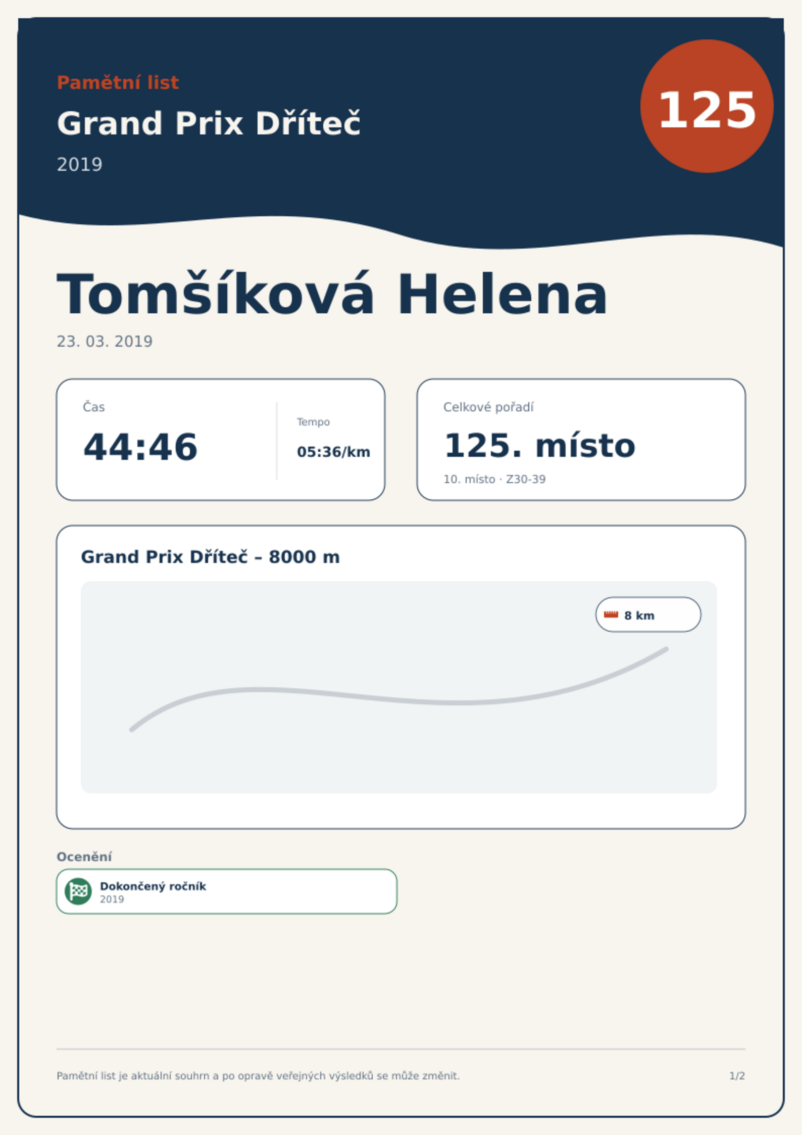Click the red circle bib number 125
The width and height of the screenshot is (802, 1135).
click(x=707, y=106)
